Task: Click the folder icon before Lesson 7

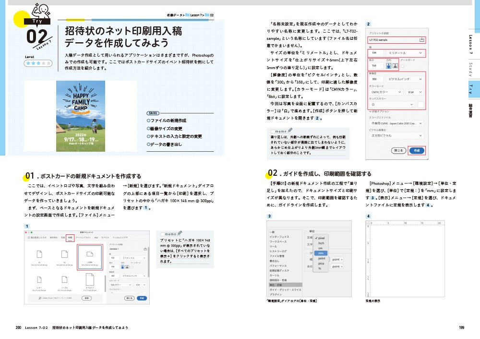Action: (x=187, y=15)
